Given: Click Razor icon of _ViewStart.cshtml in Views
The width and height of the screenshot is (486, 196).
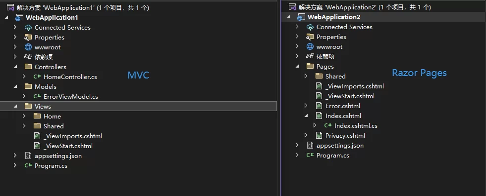Looking at the screenshot, I should pyautogui.click(x=37, y=146).
